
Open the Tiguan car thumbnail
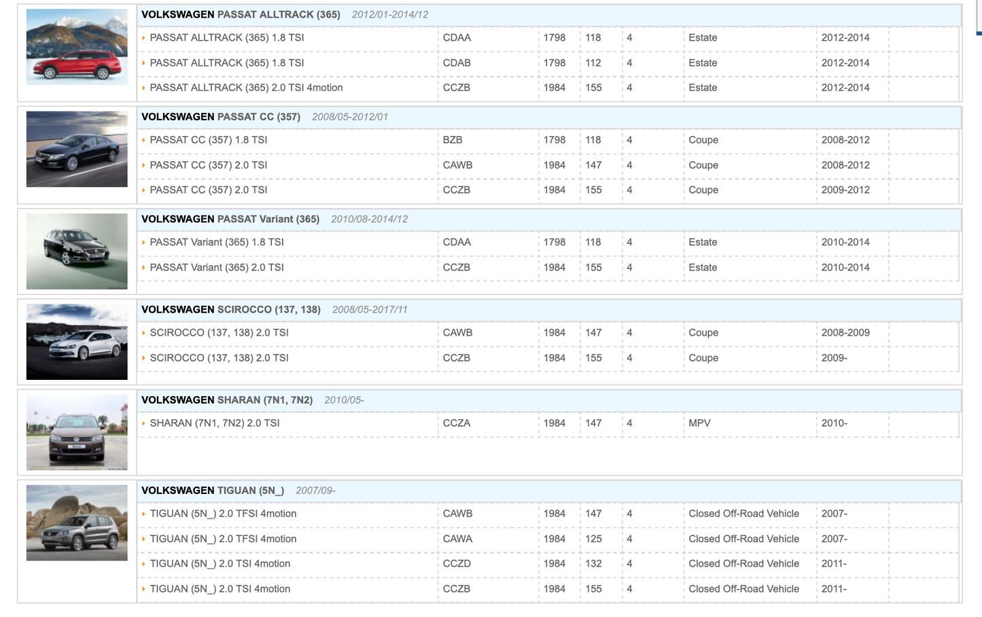(77, 523)
